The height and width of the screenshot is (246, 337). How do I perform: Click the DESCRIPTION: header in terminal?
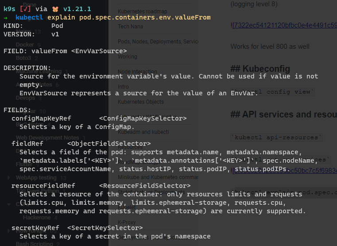27,68
